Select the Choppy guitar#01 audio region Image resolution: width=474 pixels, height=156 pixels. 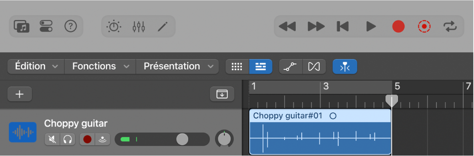(x=320, y=132)
